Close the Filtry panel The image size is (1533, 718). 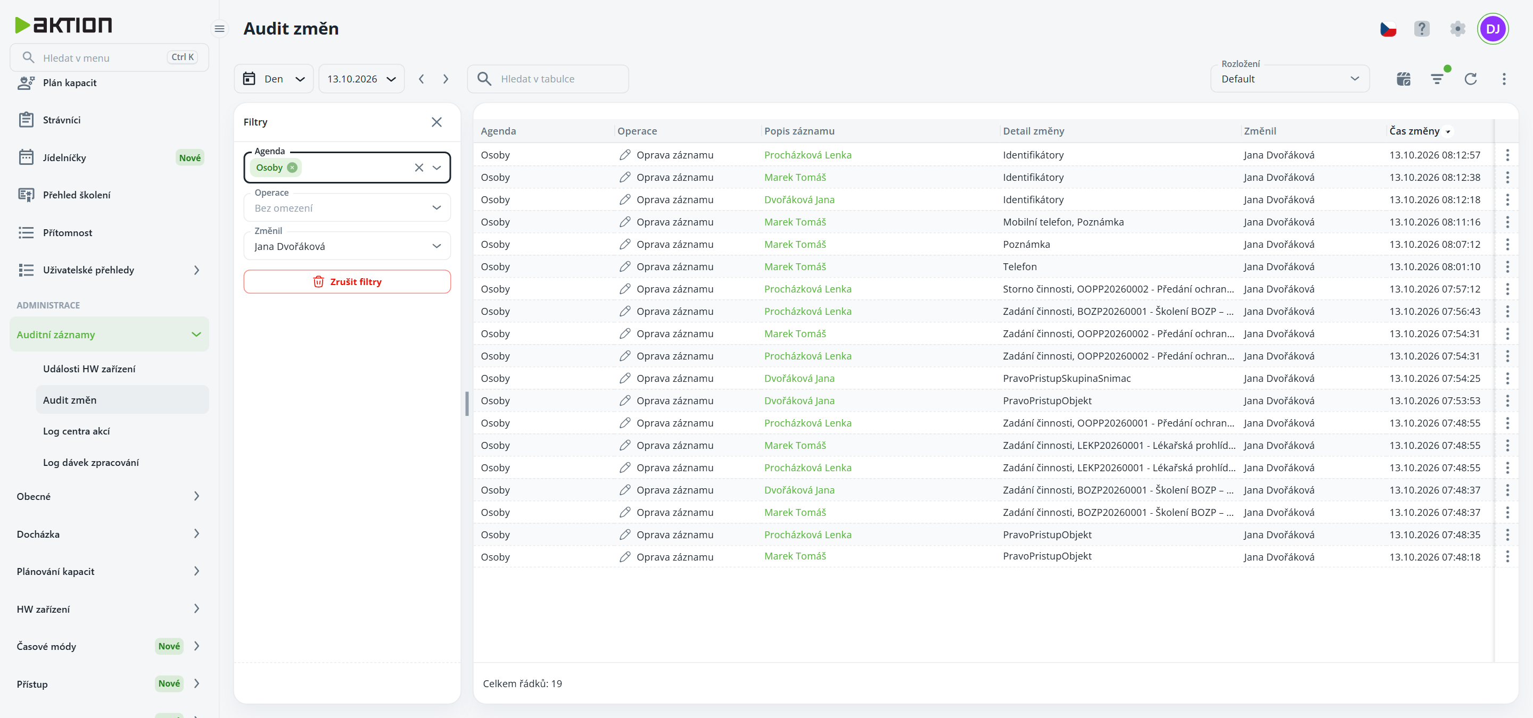[436, 122]
